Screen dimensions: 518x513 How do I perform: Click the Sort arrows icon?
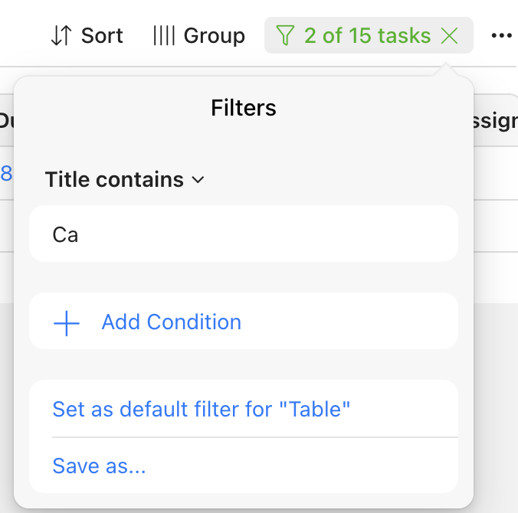[x=61, y=36]
